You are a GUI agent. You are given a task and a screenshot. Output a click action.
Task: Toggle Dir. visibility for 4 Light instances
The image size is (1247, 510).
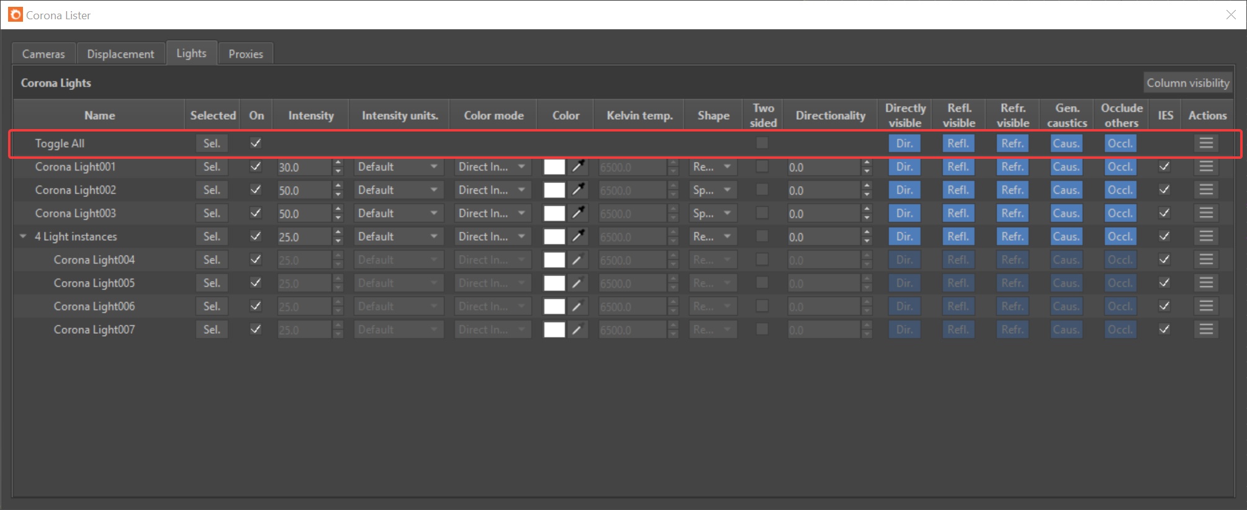pos(904,236)
